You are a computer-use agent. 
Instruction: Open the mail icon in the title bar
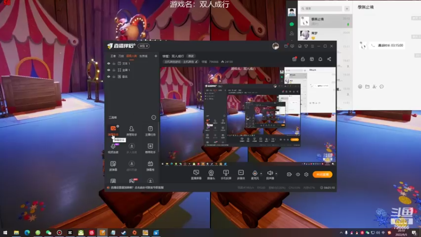click(286, 46)
